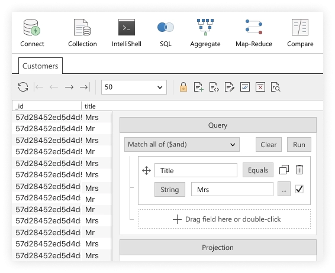Open the IntelliShell terminal icon
335x273 pixels.
click(x=127, y=27)
